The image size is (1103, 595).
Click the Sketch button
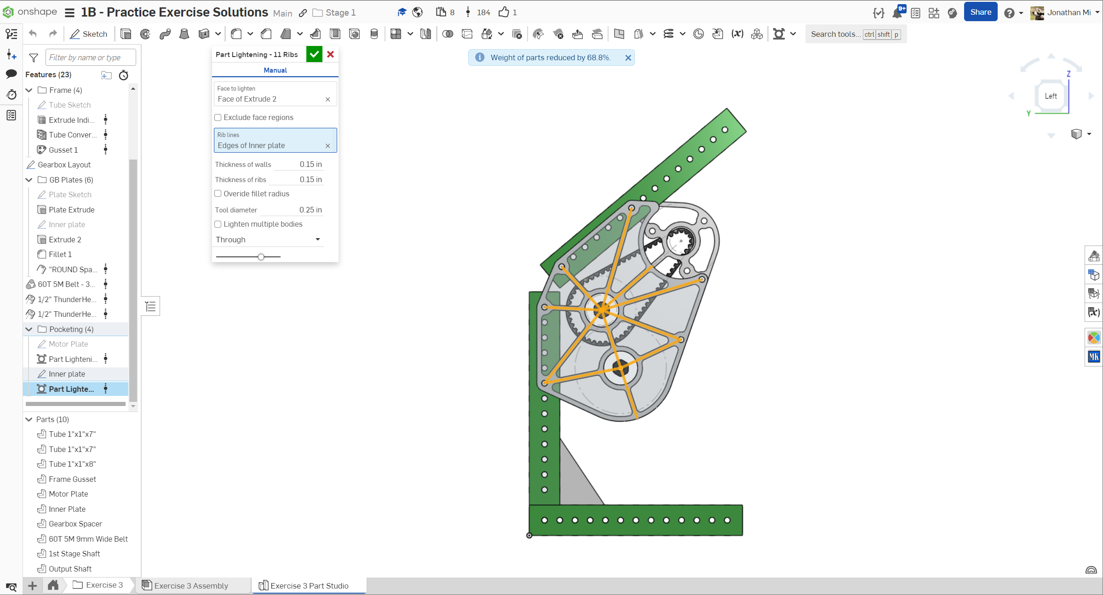[88, 34]
